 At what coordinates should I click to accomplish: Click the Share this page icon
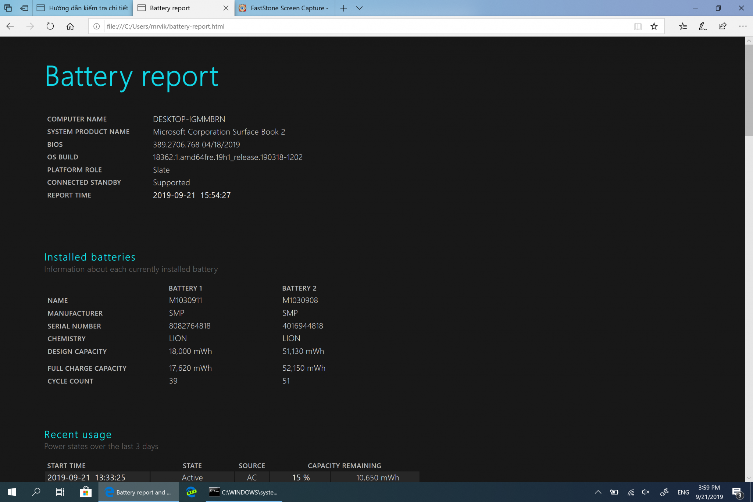[x=722, y=26]
